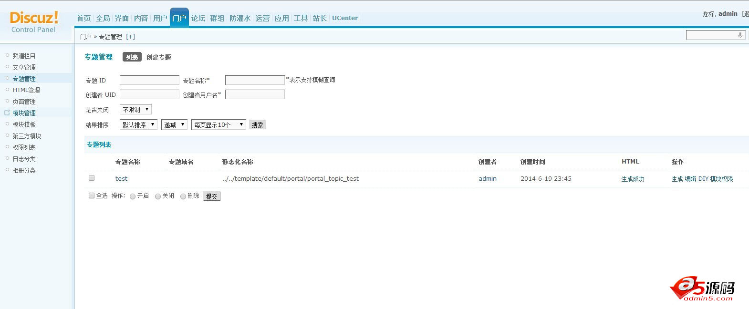Select the 门户 navigation tab

(179, 18)
